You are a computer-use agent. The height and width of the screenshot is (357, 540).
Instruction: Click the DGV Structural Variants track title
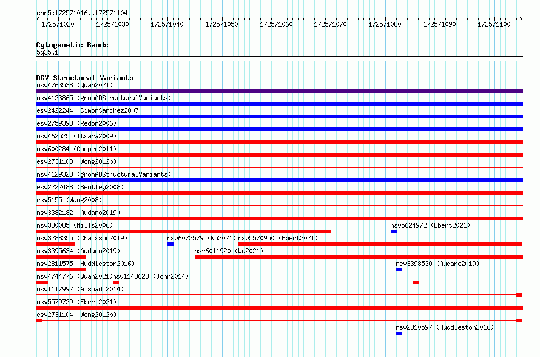tap(85, 78)
